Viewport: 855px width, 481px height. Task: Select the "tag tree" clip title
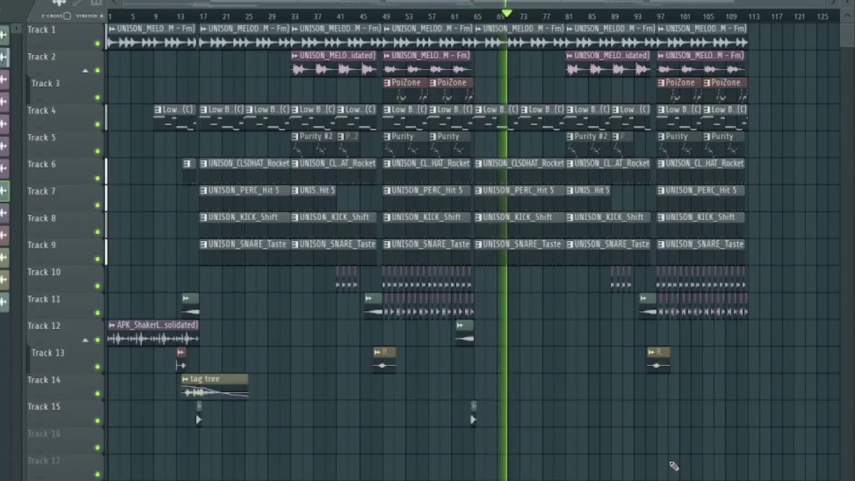click(204, 379)
